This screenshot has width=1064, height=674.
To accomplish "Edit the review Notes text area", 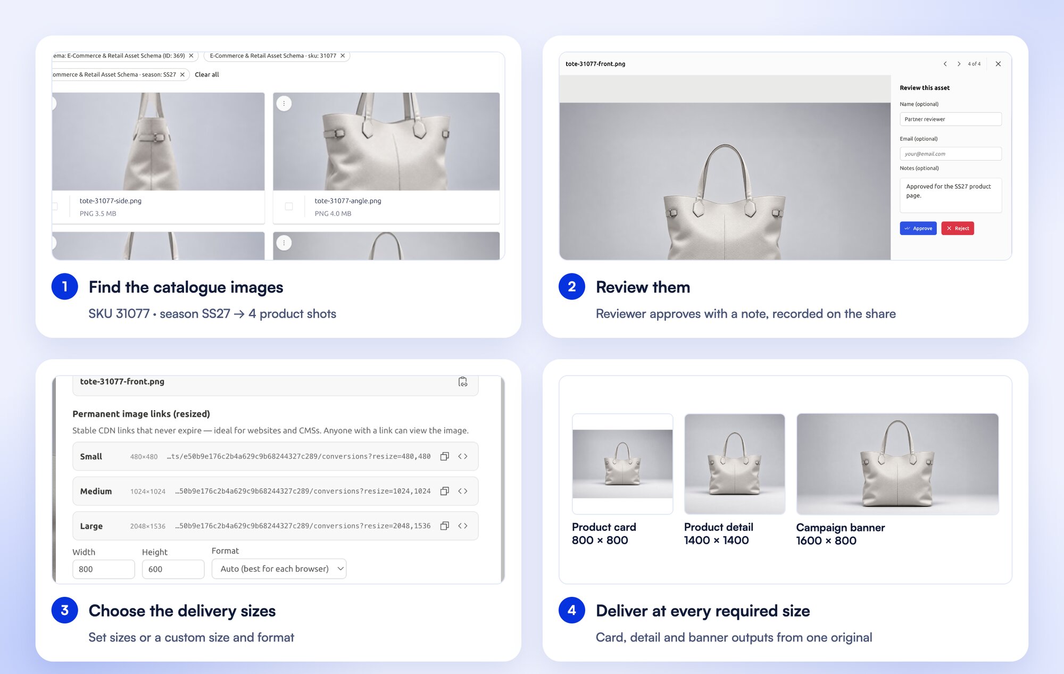I will 950,195.
